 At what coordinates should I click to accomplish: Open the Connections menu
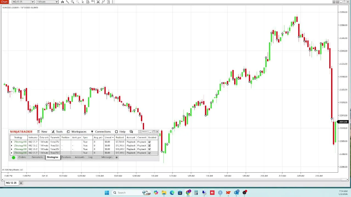[101, 132]
